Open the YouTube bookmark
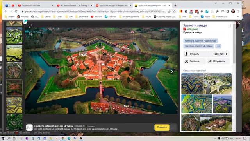 96,16
